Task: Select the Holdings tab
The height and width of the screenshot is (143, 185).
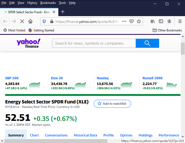Action: pos(145,135)
